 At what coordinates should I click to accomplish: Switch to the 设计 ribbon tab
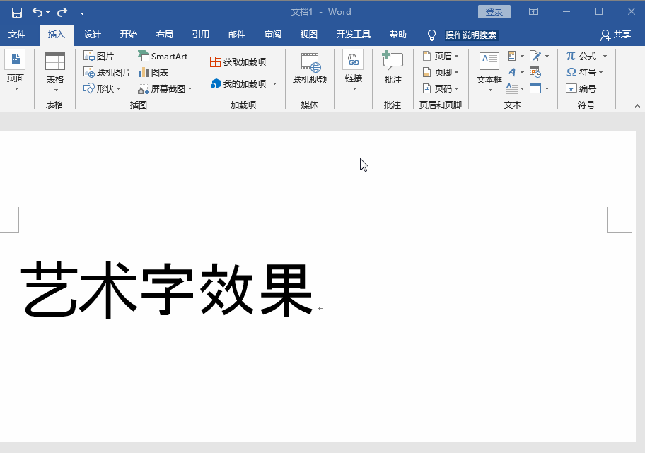tap(92, 34)
